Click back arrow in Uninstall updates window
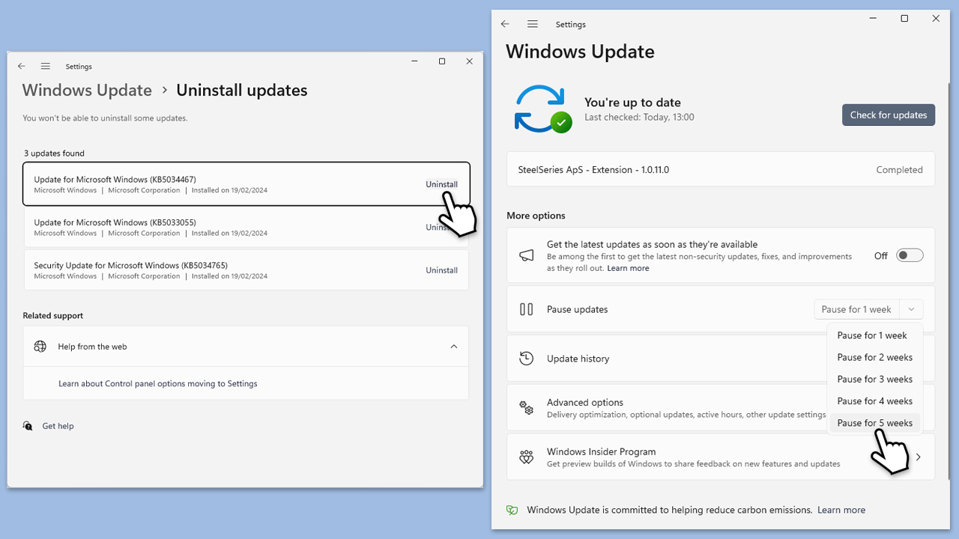959x539 pixels. coord(22,66)
